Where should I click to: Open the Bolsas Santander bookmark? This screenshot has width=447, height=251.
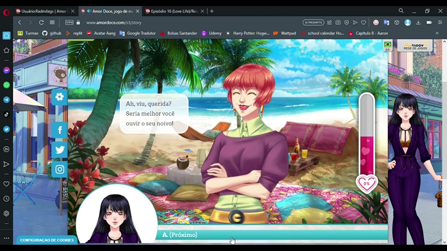pyautogui.click(x=178, y=33)
